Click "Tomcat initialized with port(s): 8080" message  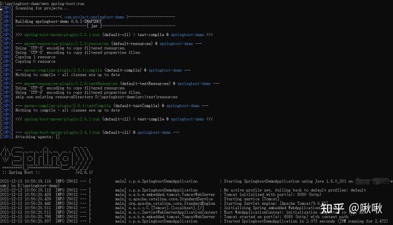(272, 194)
